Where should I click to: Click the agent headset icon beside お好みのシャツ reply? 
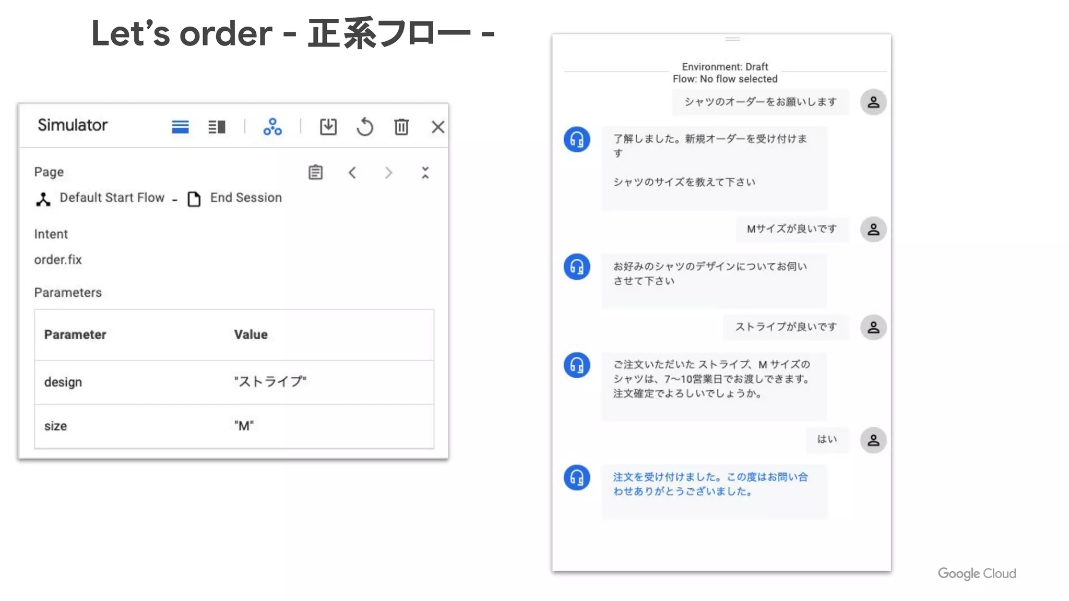(577, 267)
